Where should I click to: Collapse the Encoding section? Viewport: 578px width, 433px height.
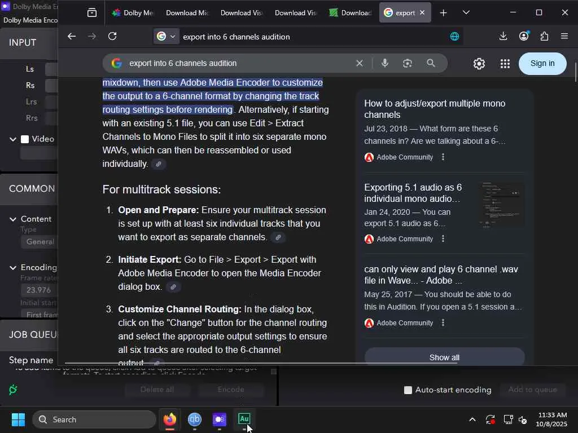coord(13,268)
